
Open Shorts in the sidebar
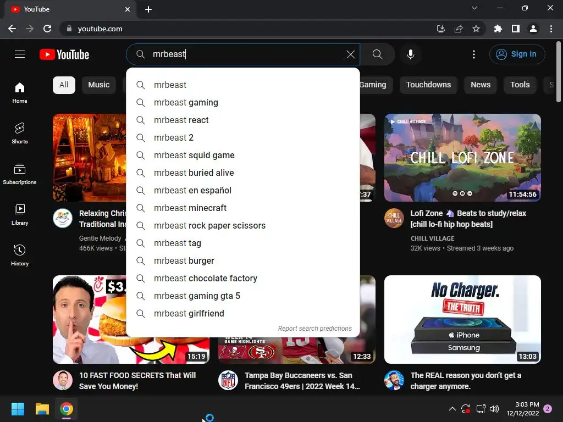[x=20, y=133]
